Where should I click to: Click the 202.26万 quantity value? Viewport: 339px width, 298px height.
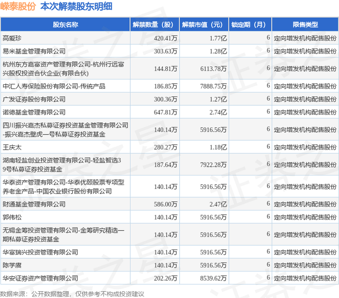(166, 278)
